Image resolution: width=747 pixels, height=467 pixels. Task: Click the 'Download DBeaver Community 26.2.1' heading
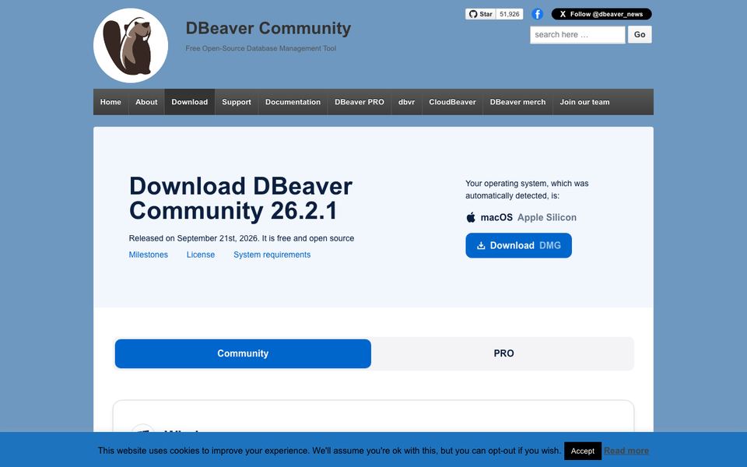click(x=240, y=198)
